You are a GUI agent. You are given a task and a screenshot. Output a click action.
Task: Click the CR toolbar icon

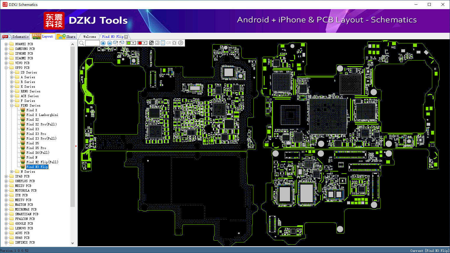[x=169, y=43]
